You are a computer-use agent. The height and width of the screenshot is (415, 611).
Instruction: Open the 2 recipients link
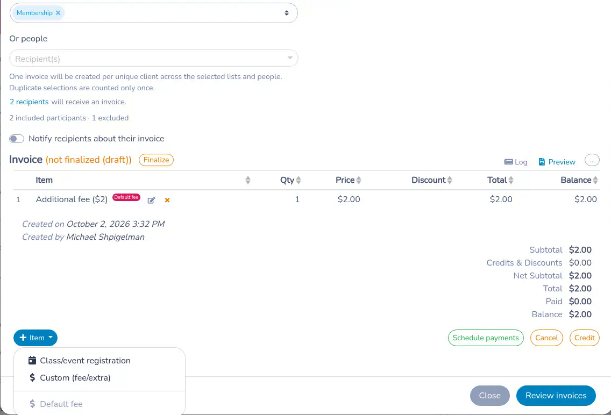pos(29,102)
